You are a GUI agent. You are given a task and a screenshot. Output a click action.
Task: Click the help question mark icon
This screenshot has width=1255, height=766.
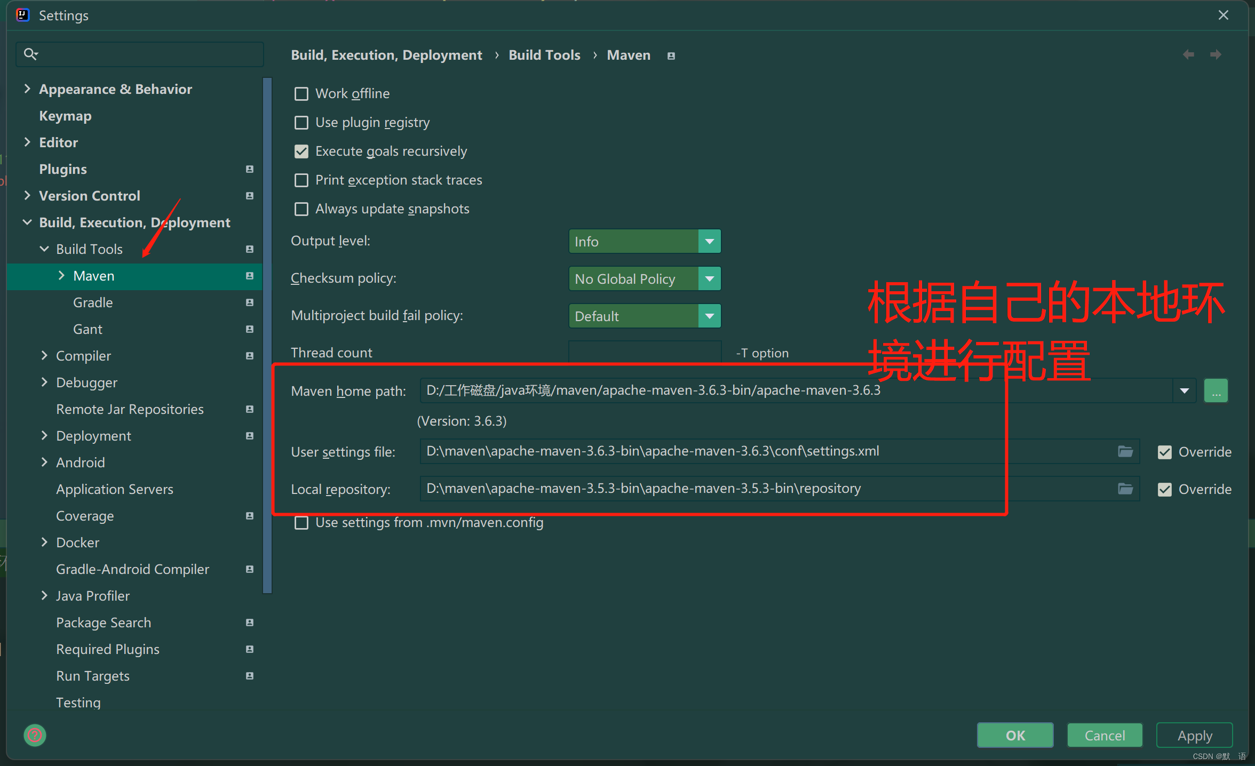tap(35, 736)
